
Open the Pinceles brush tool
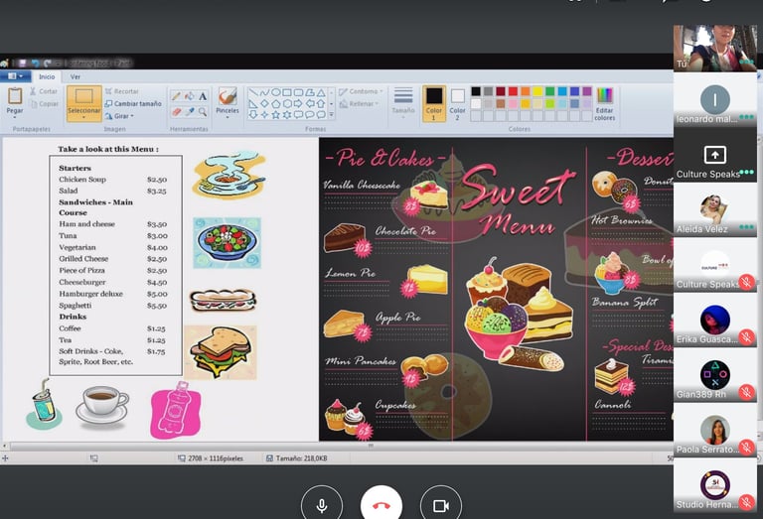point(228,101)
